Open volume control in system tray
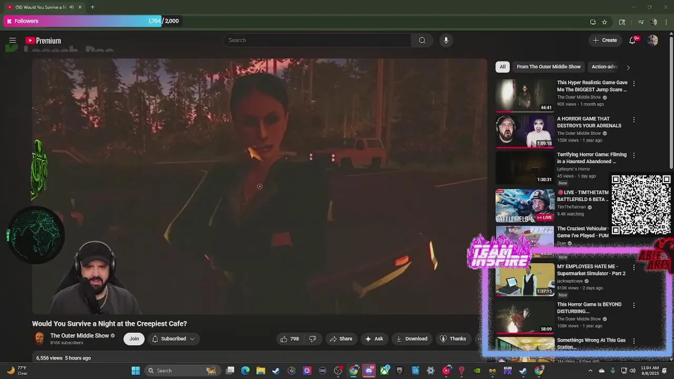 632,371
